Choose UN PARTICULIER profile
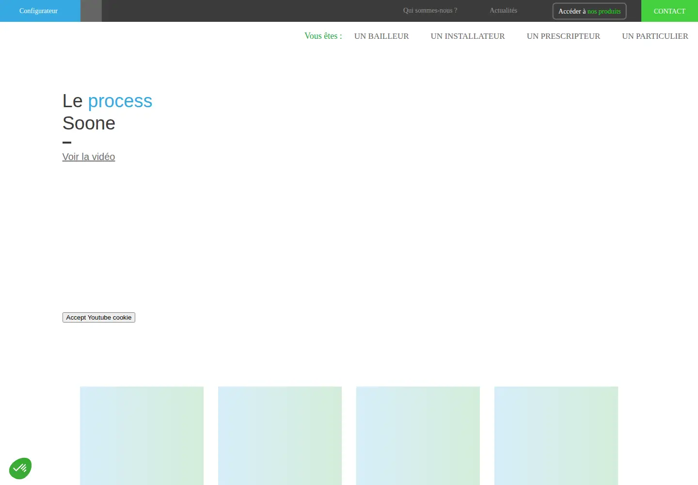 click(x=655, y=36)
